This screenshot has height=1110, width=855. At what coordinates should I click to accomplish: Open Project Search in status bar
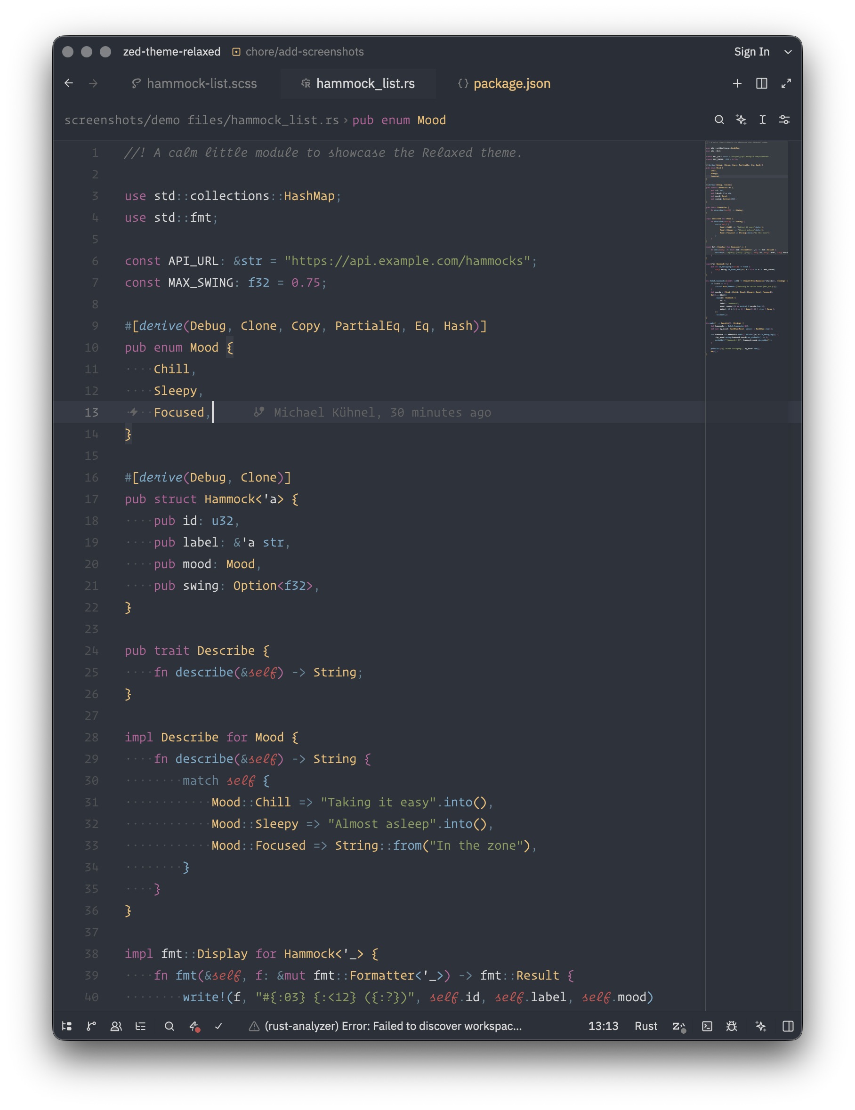pyautogui.click(x=169, y=1026)
